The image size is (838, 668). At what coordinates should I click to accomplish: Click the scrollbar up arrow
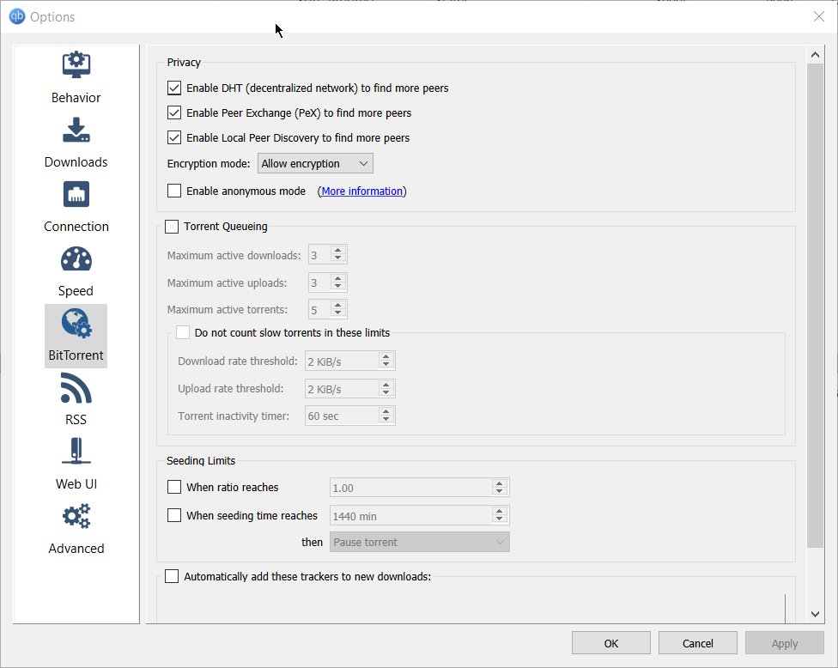815,54
